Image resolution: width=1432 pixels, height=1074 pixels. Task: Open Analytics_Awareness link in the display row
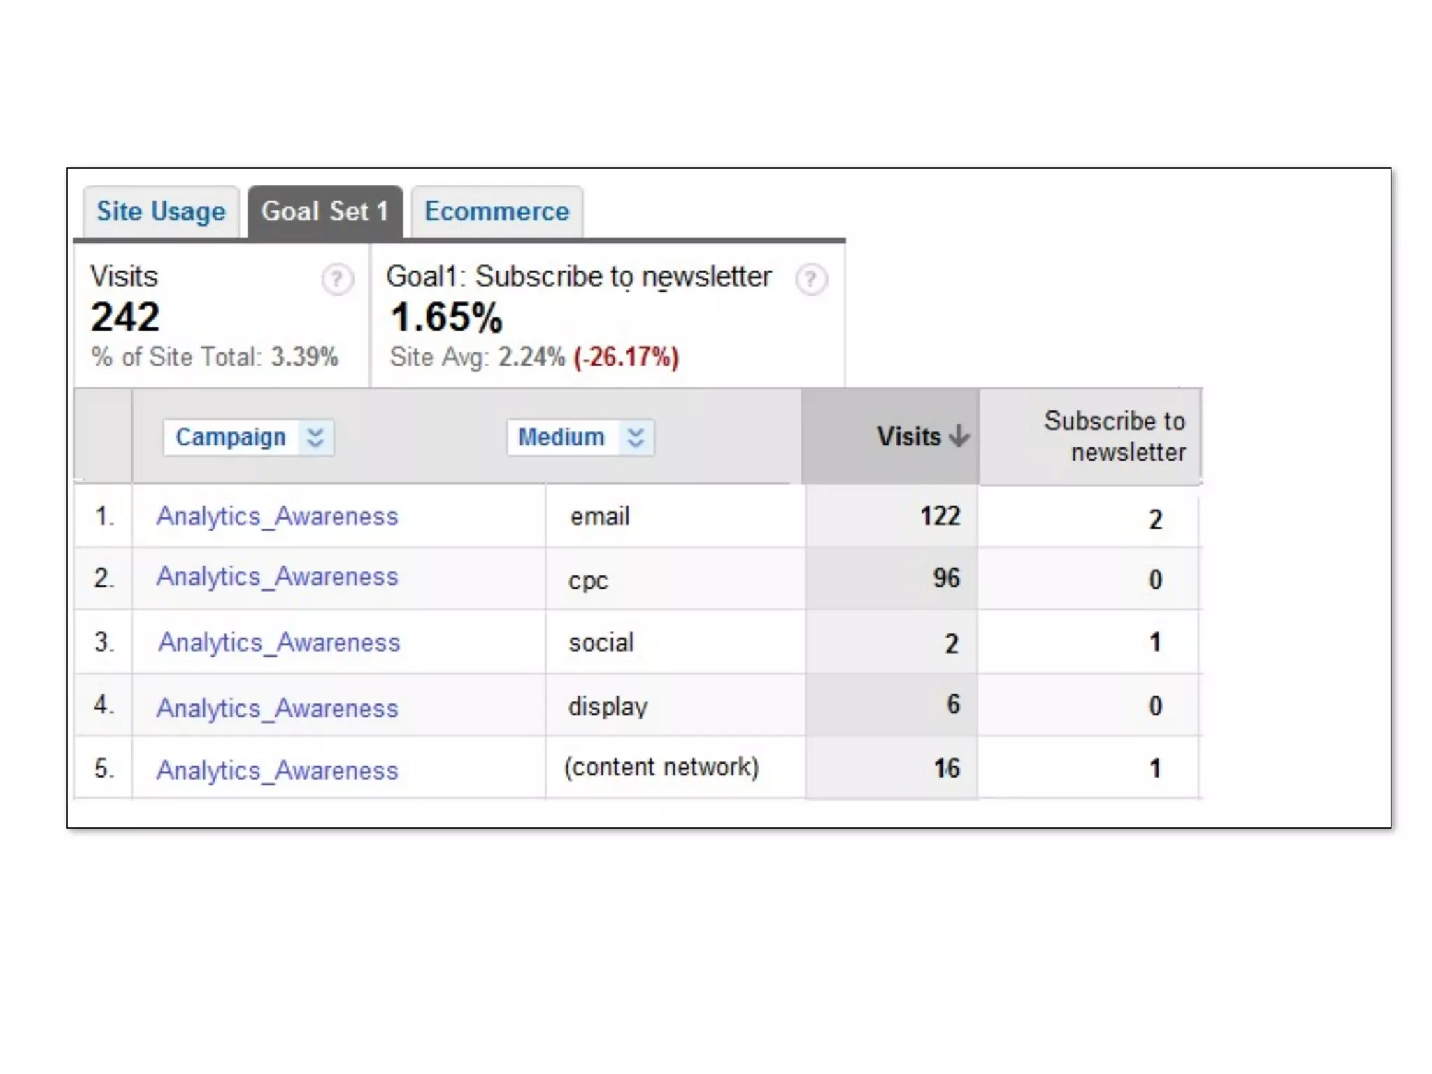click(277, 708)
